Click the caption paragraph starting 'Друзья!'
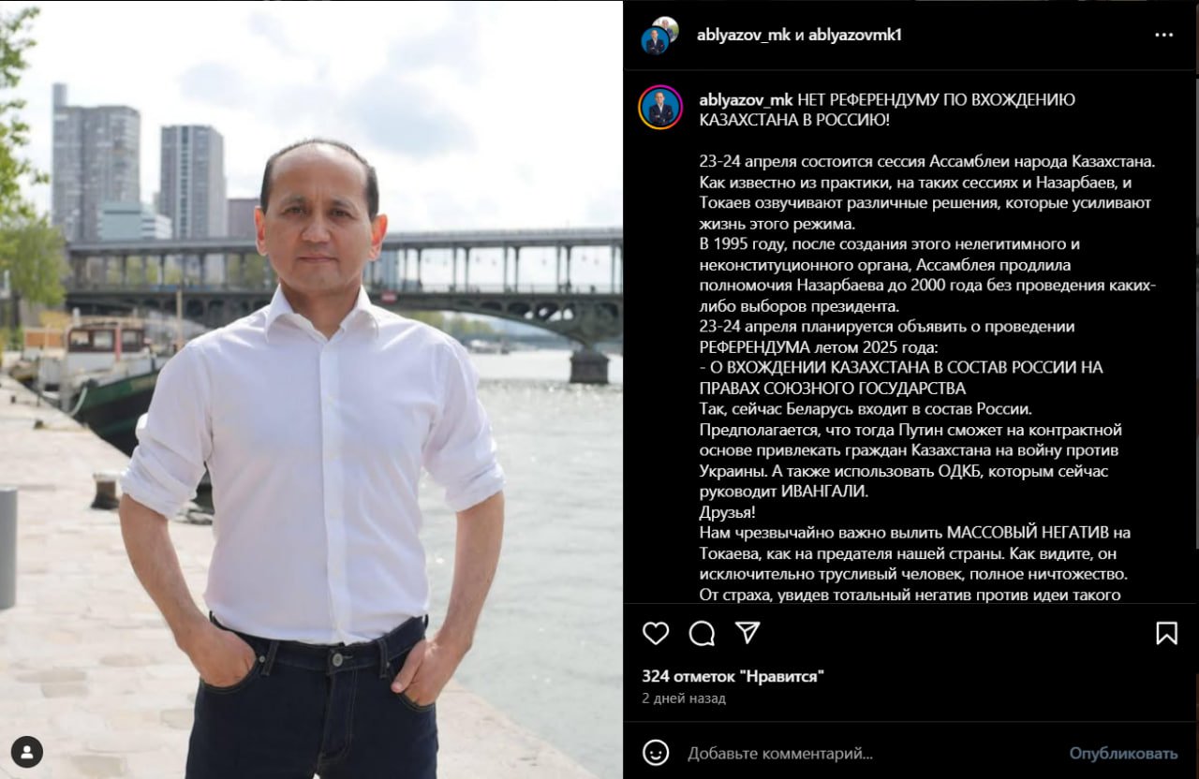 coord(728,512)
